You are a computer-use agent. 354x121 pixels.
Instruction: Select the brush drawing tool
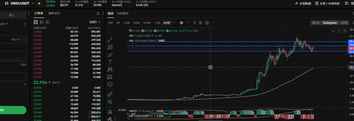pos(110,55)
